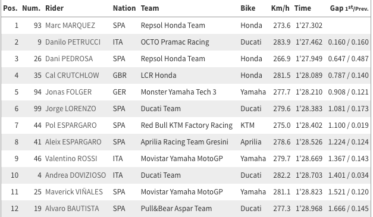
Task: Click Maverick VIÑALES rider name
Action: 74,192
